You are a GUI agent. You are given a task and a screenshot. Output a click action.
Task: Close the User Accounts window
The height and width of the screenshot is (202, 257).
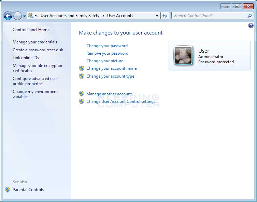pos(248,6)
